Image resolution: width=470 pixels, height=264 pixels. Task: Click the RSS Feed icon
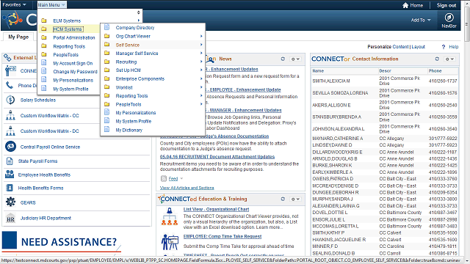pos(164,179)
